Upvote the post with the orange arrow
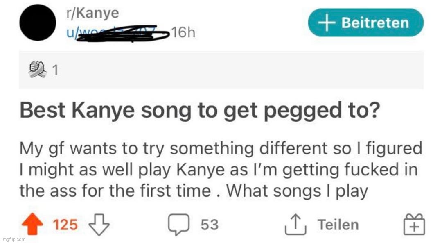Screen dimensions: 442x243 (32, 224)
